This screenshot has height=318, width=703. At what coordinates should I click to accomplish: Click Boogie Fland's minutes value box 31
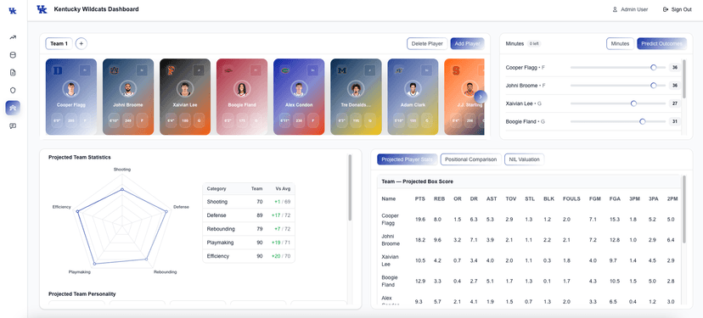click(x=675, y=121)
